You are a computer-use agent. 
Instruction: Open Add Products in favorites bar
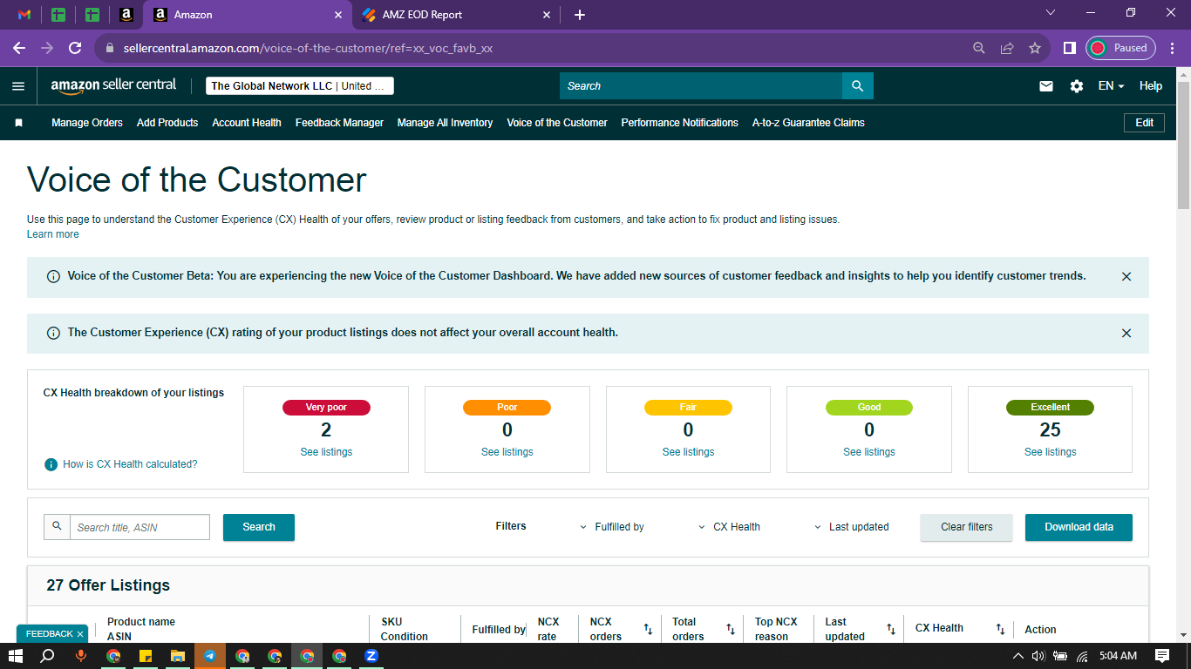(x=167, y=123)
